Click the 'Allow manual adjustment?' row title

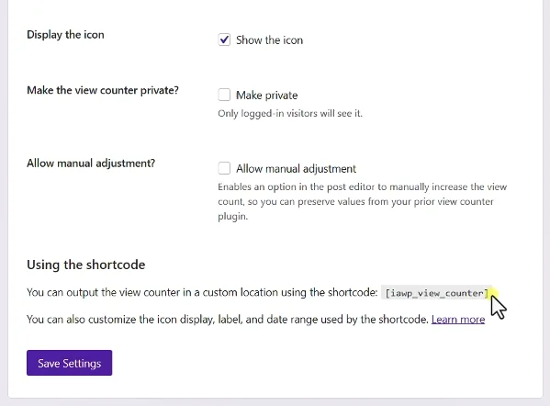[91, 164]
